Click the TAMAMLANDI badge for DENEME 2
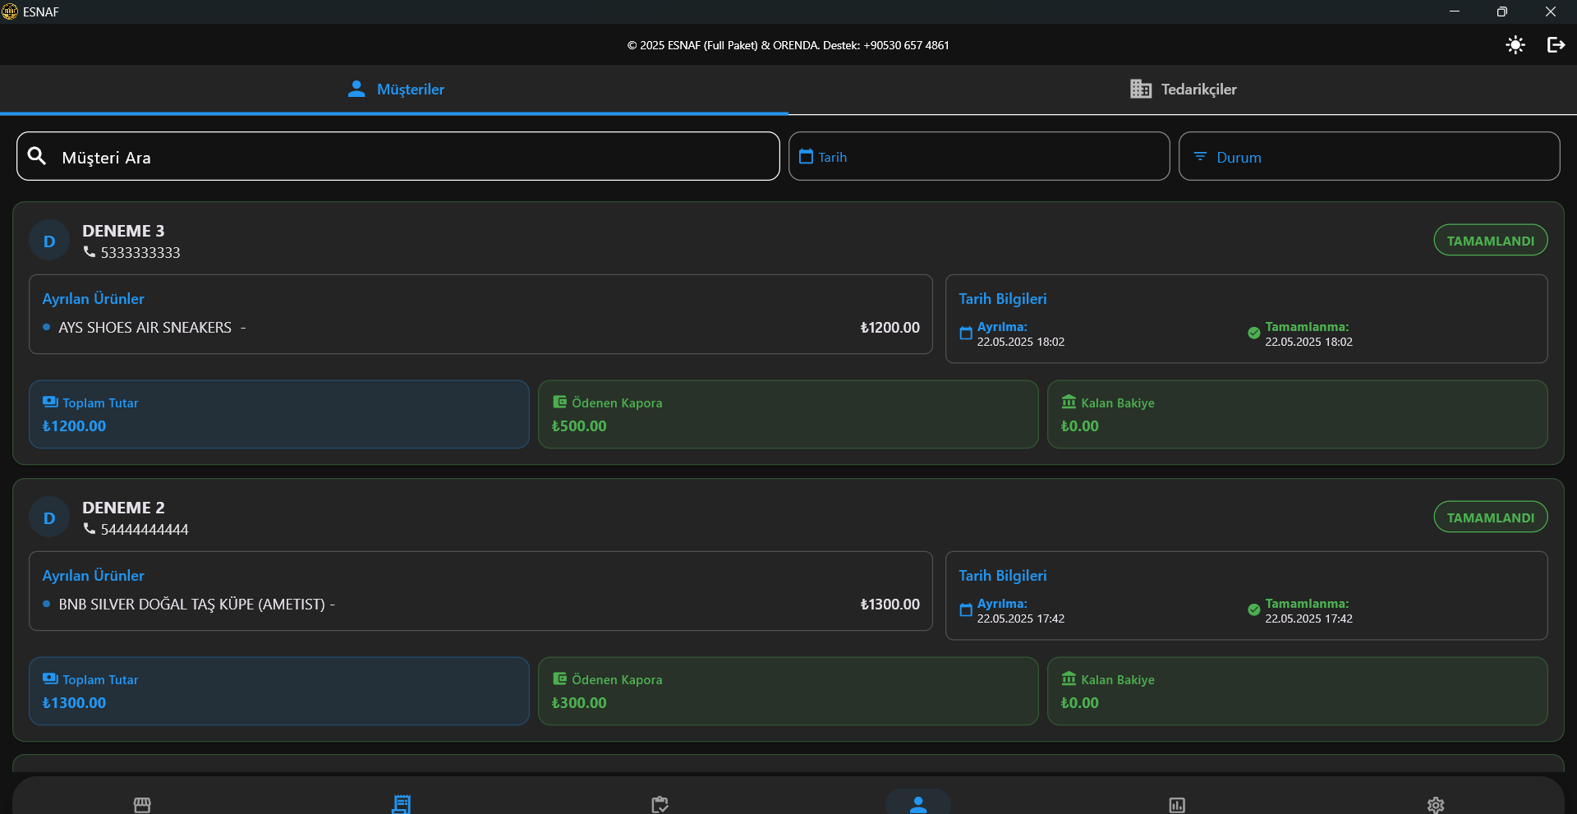 (1490, 517)
